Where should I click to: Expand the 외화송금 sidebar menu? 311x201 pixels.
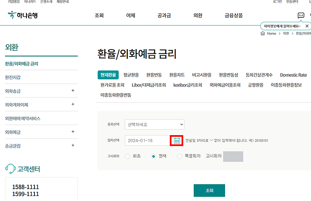tap(73, 91)
